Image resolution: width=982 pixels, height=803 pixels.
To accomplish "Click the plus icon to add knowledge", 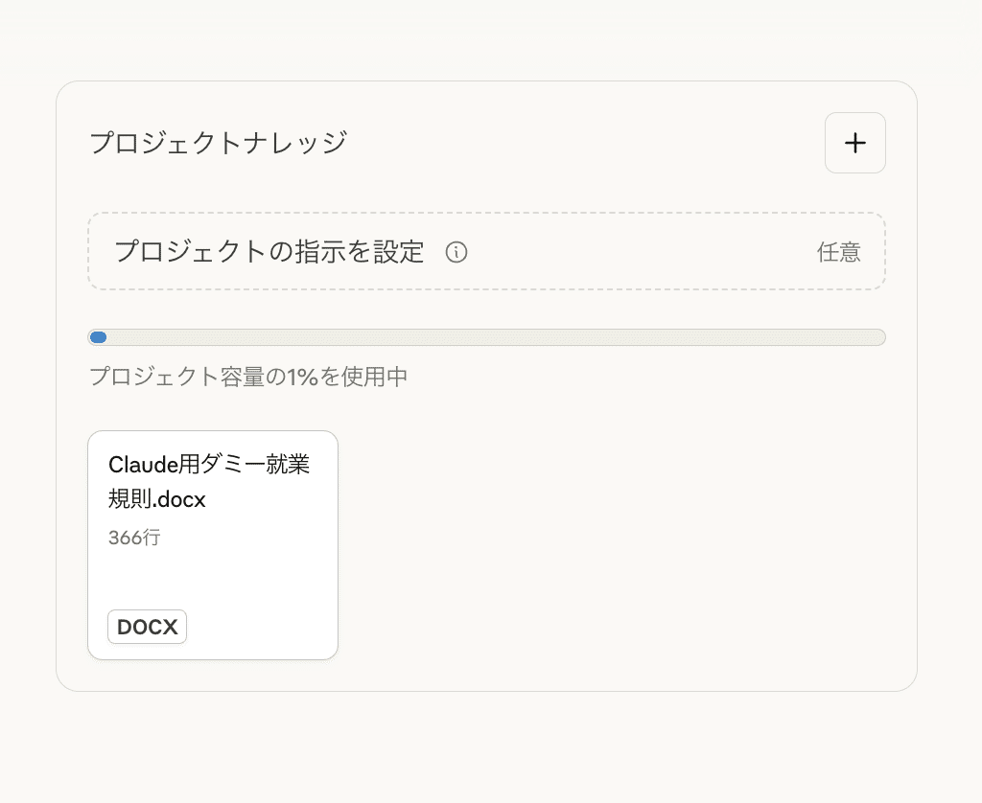I will click(854, 143).
